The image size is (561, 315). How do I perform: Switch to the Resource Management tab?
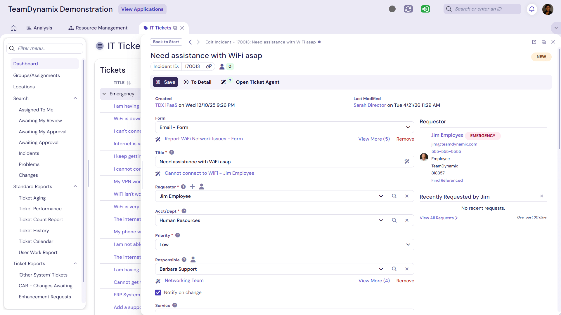point(98,28)
